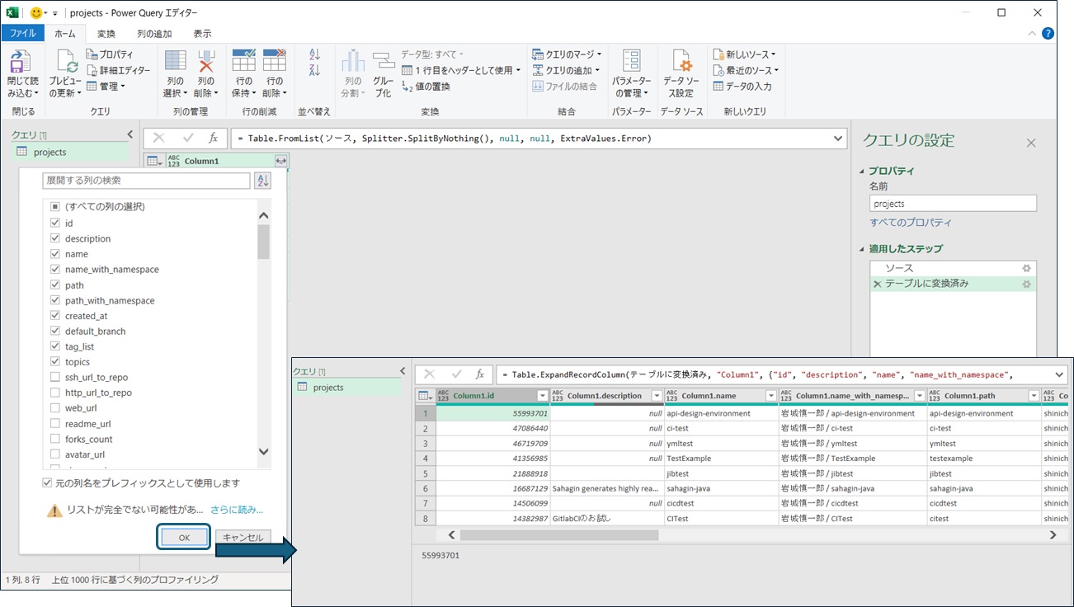Click the horizontal scrollbar in the result table
Image resolution: width=1074 pixels, height=607 pixels.
[x=559, y=535]
